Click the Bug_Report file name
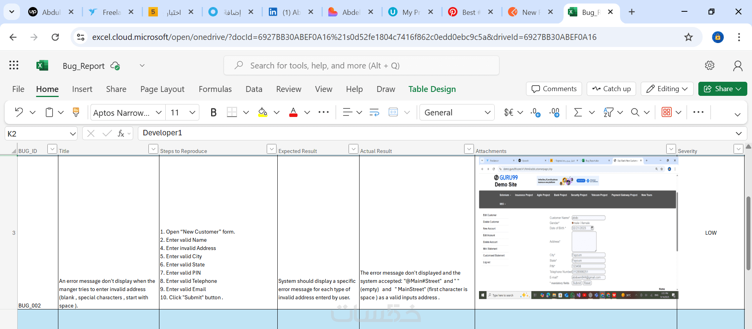752x329 pixels. click(84, 66)
